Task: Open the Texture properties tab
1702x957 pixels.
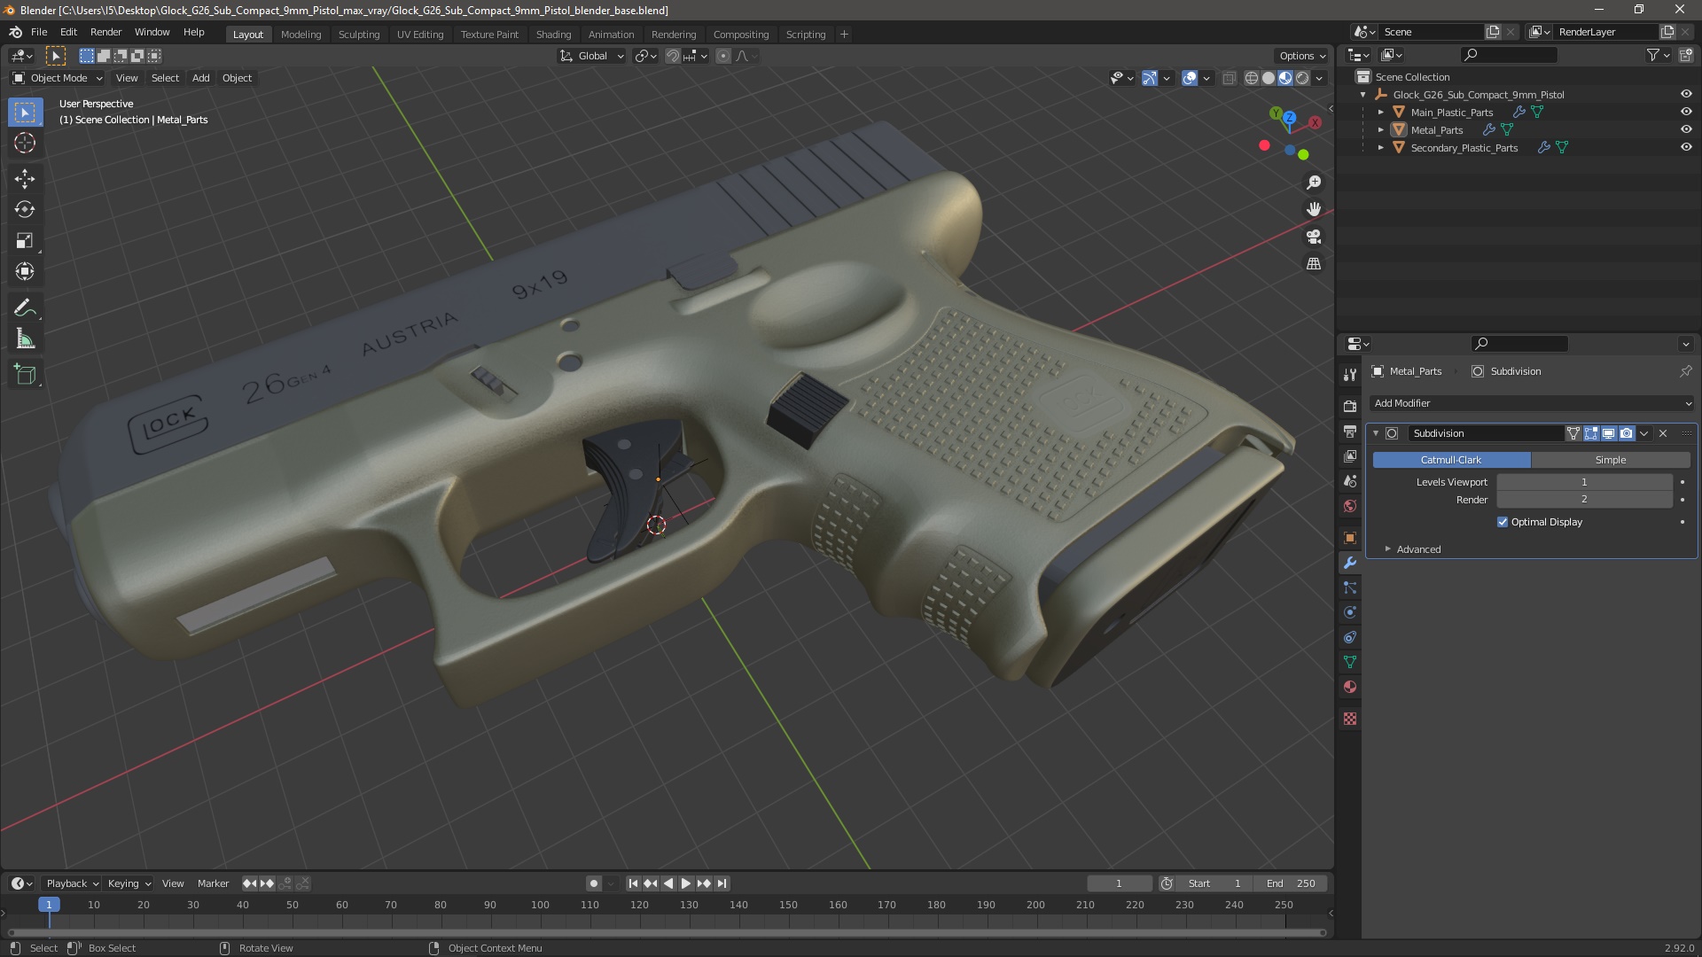Action: click(x=1350, y=719)
